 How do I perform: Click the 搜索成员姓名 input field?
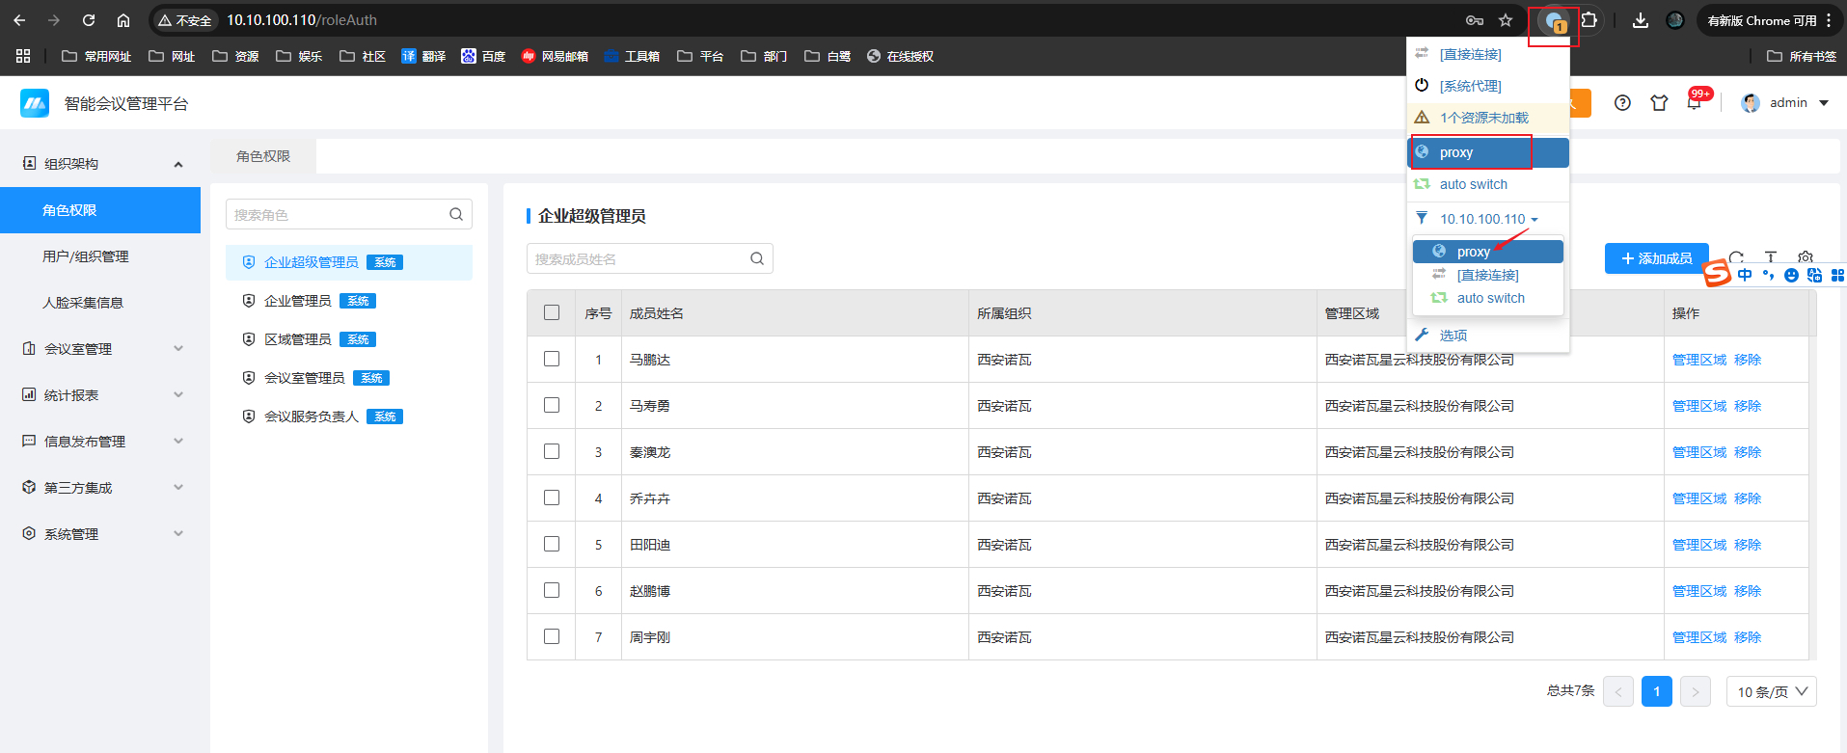click(x=637, y=258)
